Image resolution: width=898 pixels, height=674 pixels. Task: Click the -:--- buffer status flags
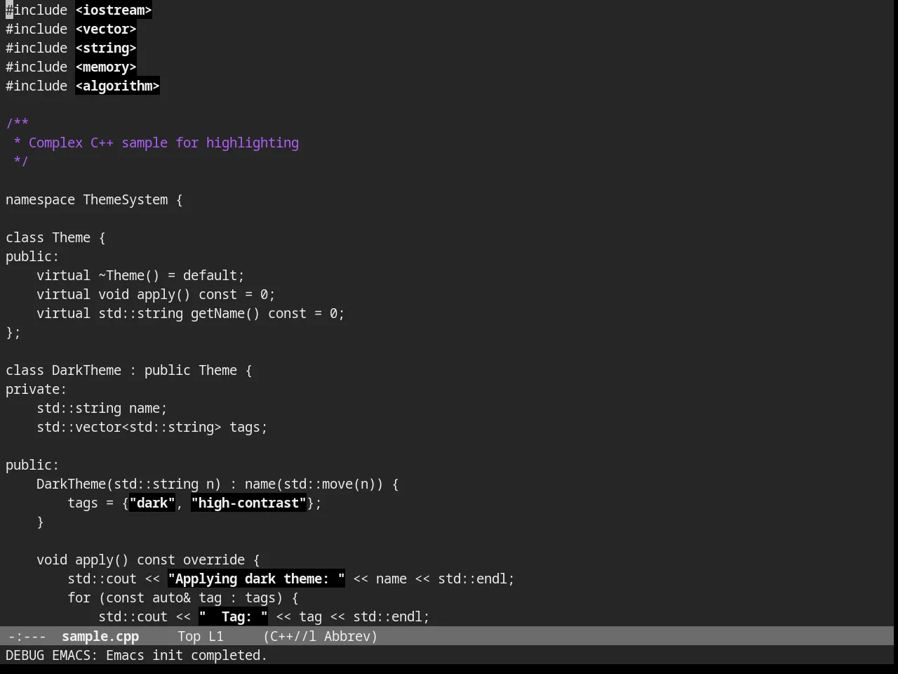[27, 636]
